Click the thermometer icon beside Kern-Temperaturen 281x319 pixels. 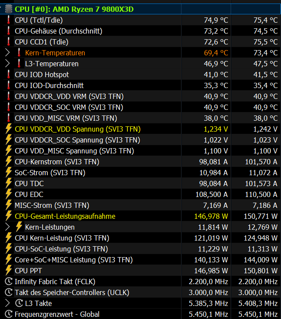19,53
